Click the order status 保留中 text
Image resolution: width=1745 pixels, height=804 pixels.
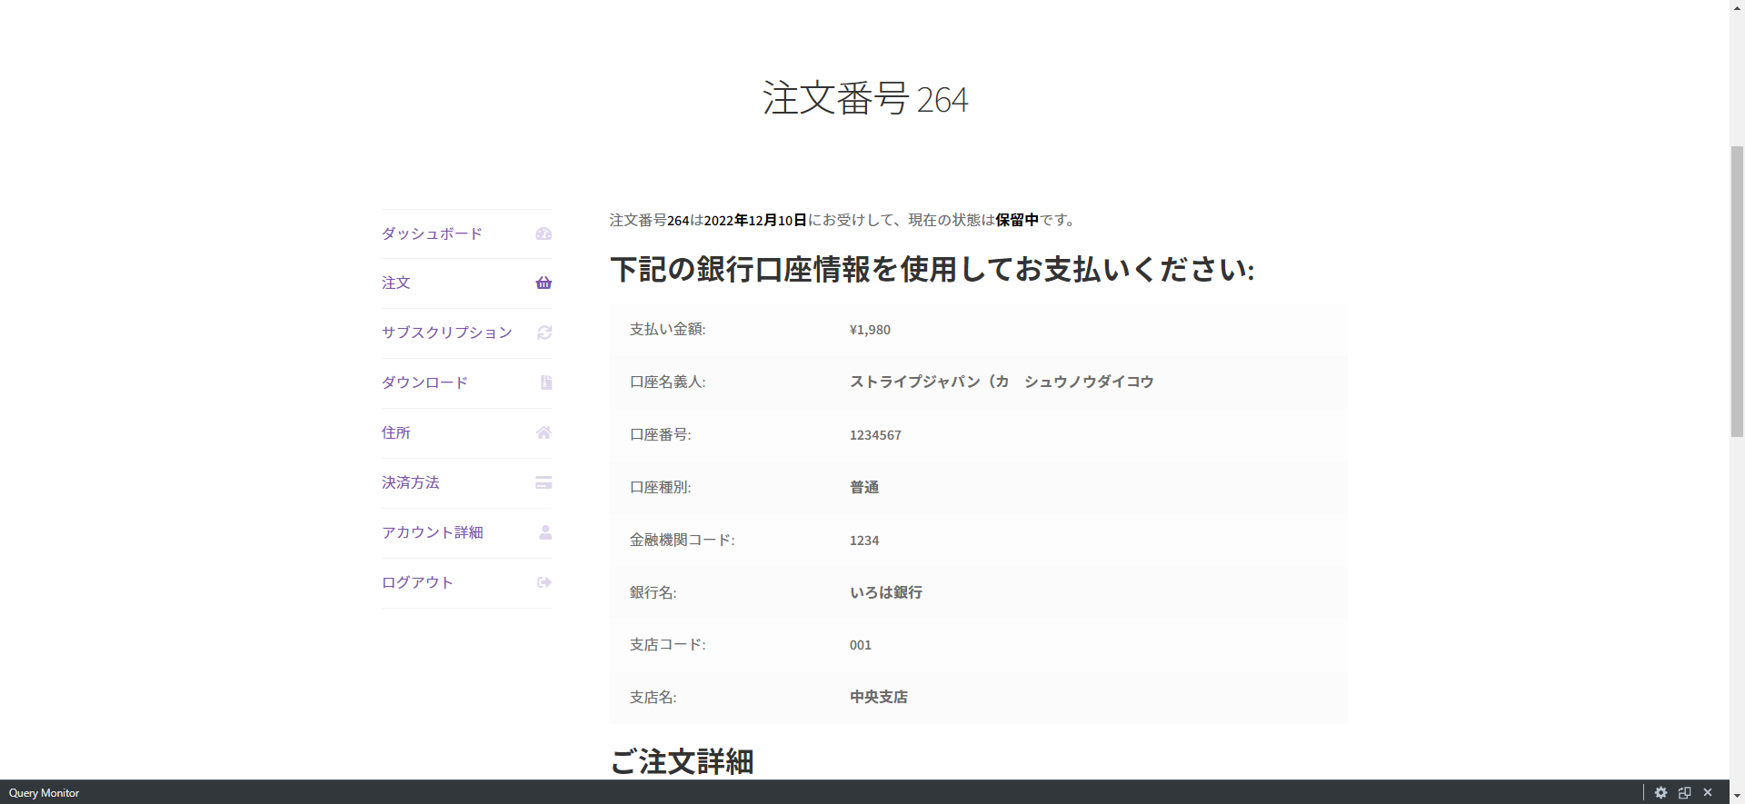tap(1017, 220)
